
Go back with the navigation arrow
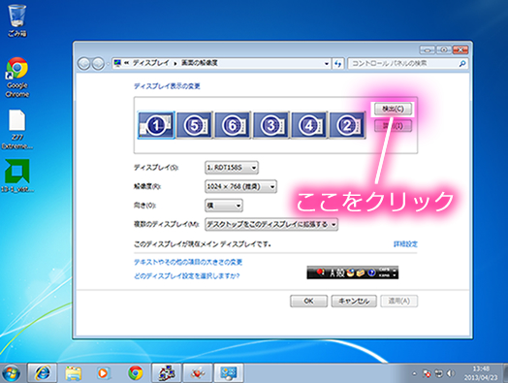pyautogui.click(x=84, y=63)
